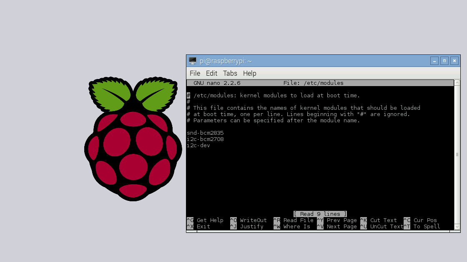This screenshot has width=467, height=262.
Task: Click scrollbar down arrow in terminal
Action: 457,227
